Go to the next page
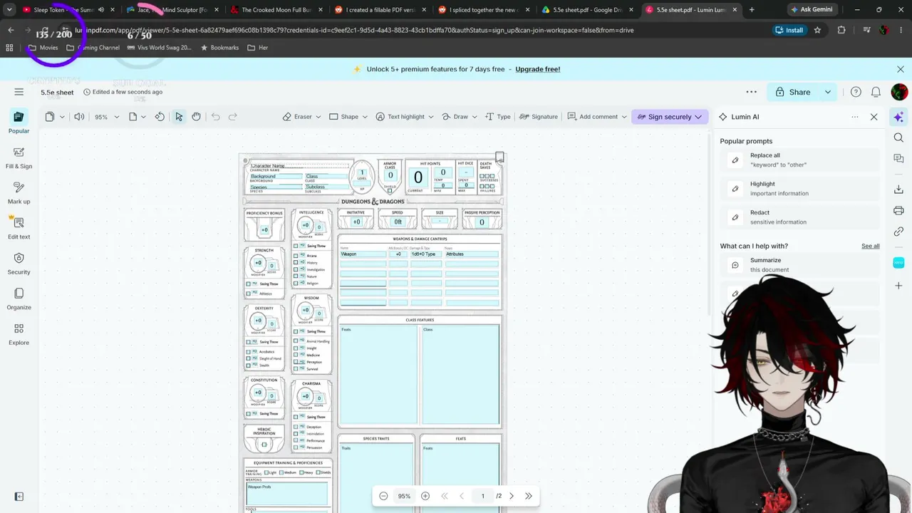This screenshot has height=513, width=912. click(x=512, y=496)
